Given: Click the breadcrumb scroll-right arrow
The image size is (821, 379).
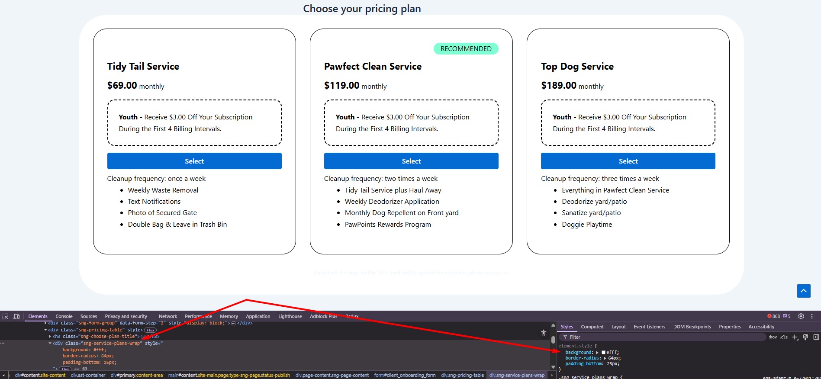Looking at the screenshot, I should click(552, 375).
